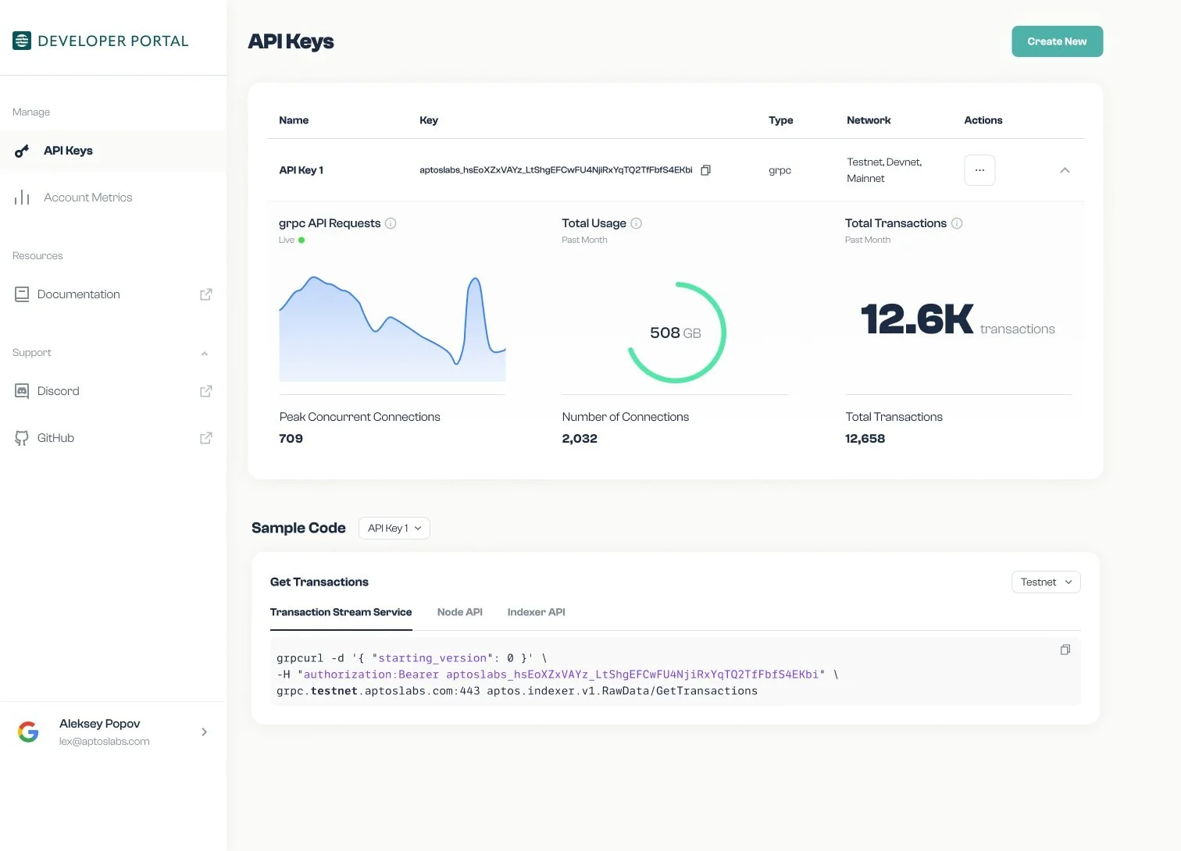The image size is (1181, 851).
Task: Open the Testnet network dropdown
Action: click(x=1046, y=582)
